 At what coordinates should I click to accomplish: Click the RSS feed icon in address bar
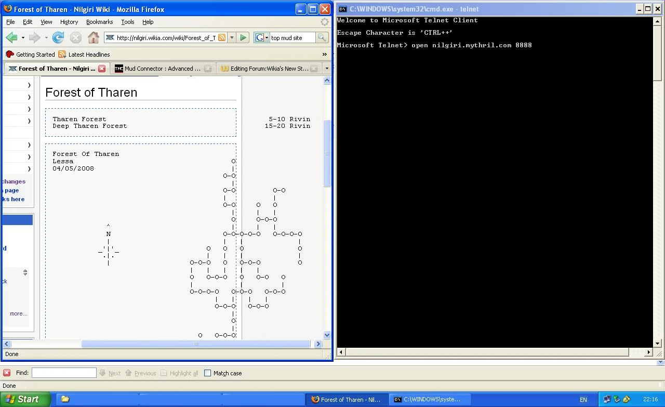pyautogui.click(x=222, y=37)
